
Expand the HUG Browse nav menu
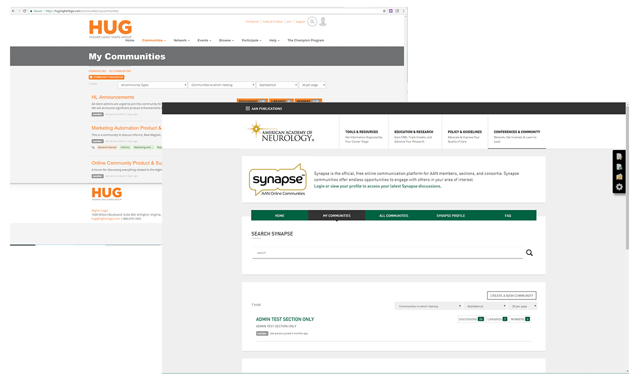[x=226, y=40]
